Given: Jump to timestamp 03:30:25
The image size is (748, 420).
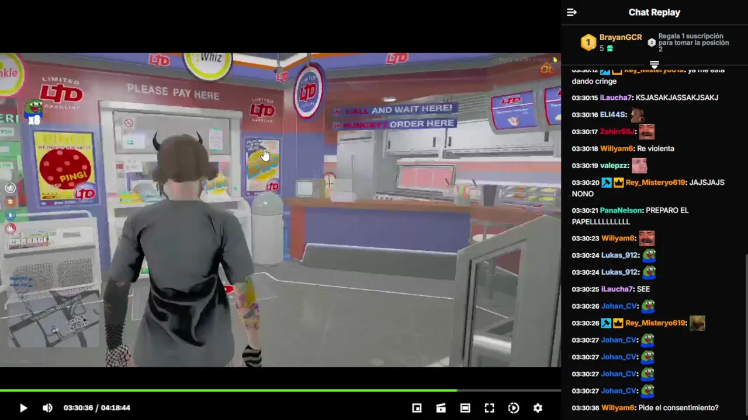Looking at the screenshot, I should pos(585,289).
